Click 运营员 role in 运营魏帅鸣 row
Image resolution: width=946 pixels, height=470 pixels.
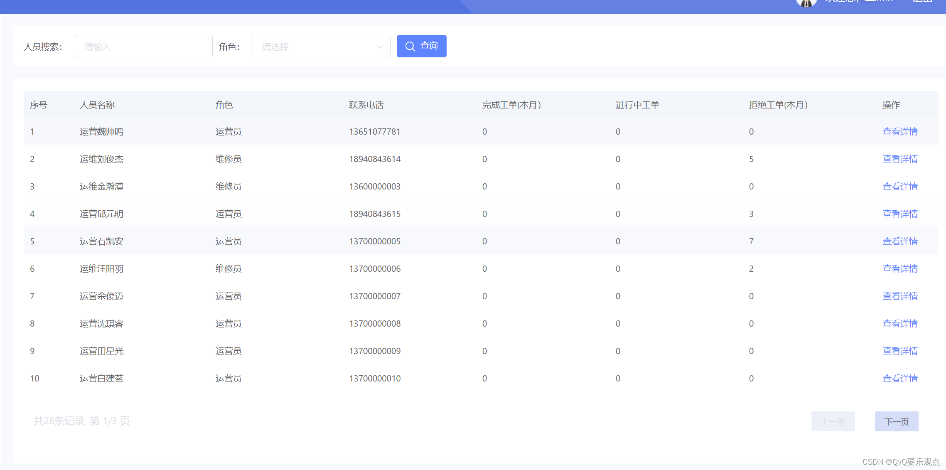click(x=229, y=132)
